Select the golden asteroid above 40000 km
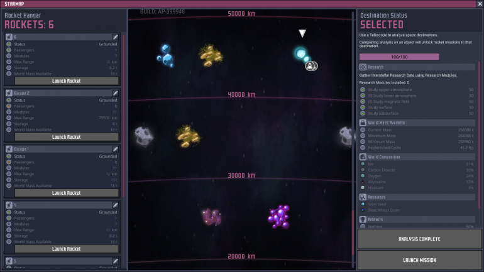484x272 pixels. pos(211,55)
